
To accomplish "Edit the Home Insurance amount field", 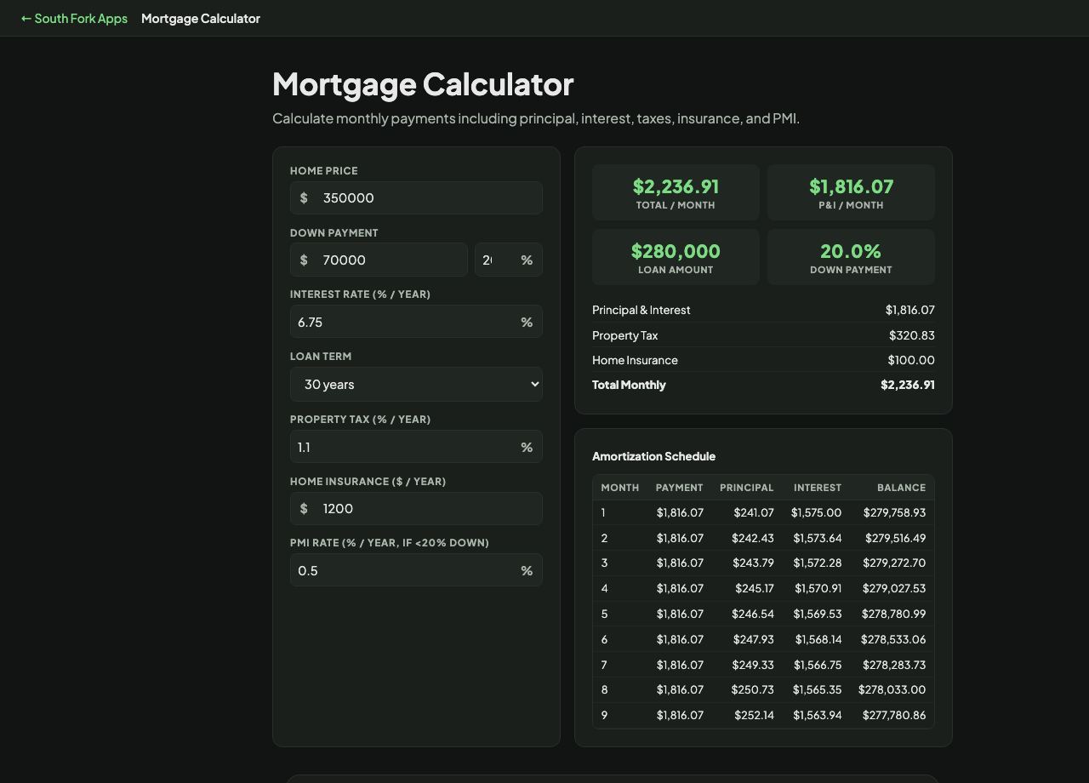I will tap(416, 508).
